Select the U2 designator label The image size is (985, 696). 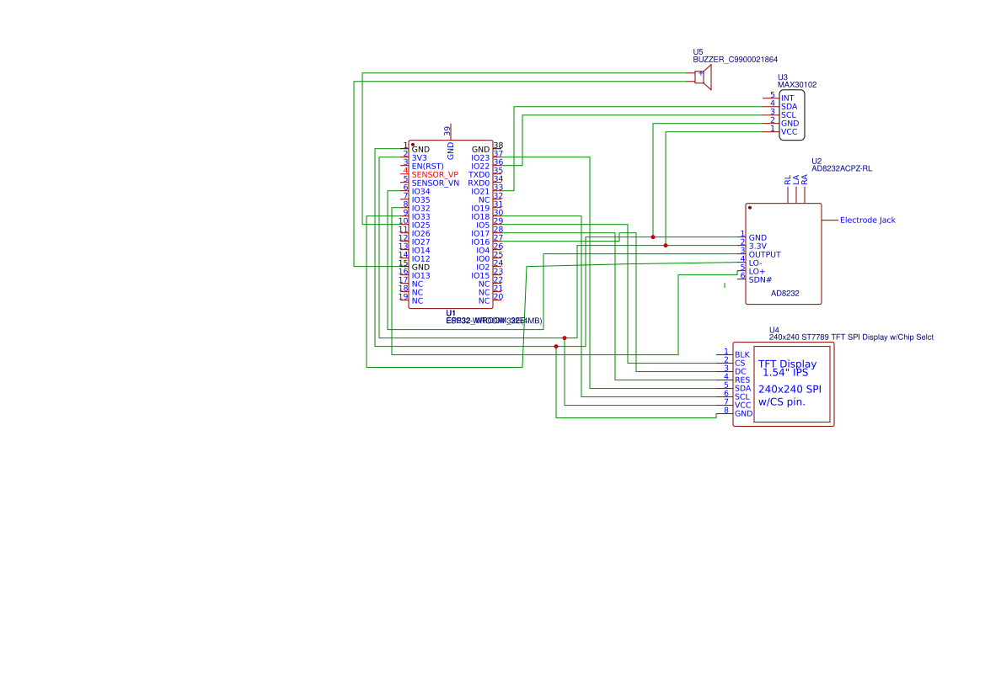click(x=816, y=162)
